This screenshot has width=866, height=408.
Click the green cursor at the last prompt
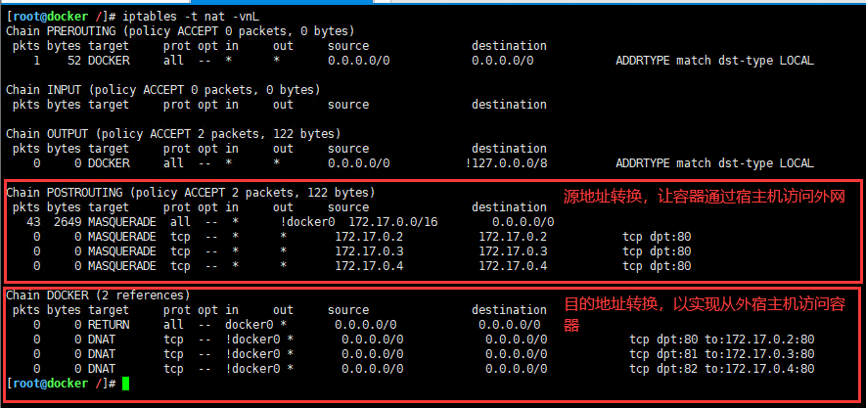pos(125,384)
